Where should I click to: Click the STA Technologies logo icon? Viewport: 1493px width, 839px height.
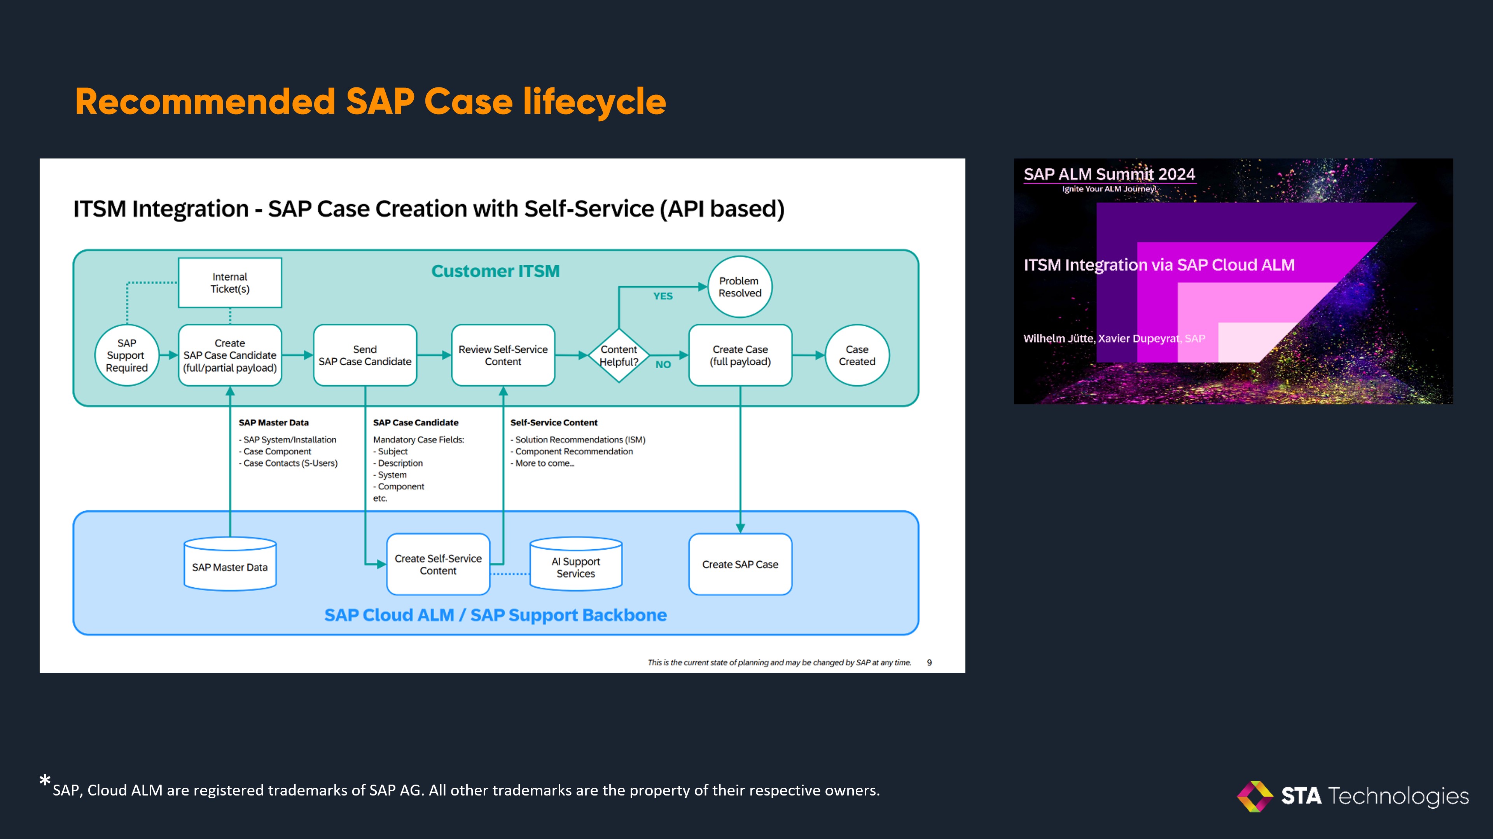click(x=1255, y=796)
